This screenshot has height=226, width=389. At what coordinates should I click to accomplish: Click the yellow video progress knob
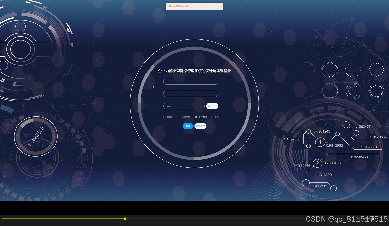(x=125, y=219)
